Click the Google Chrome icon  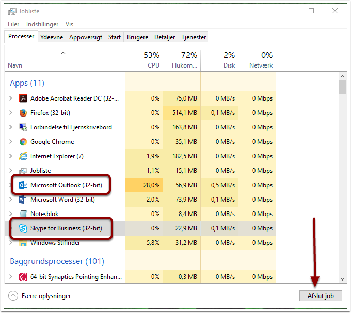pyautogui.click(x=23, y=142)
